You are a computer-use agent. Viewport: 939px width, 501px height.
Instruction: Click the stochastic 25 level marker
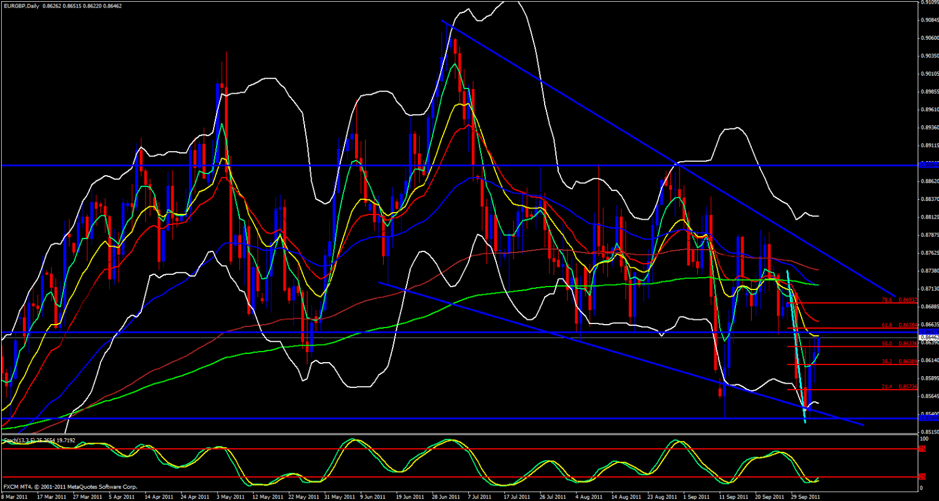923,477
